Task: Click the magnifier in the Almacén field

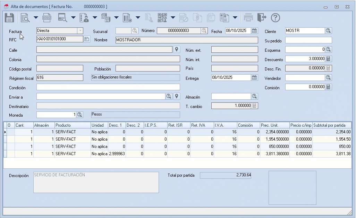Action: [x=254, y=96]
